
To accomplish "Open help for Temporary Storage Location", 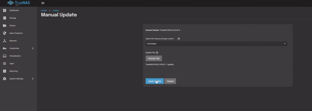I will [179, 39].
